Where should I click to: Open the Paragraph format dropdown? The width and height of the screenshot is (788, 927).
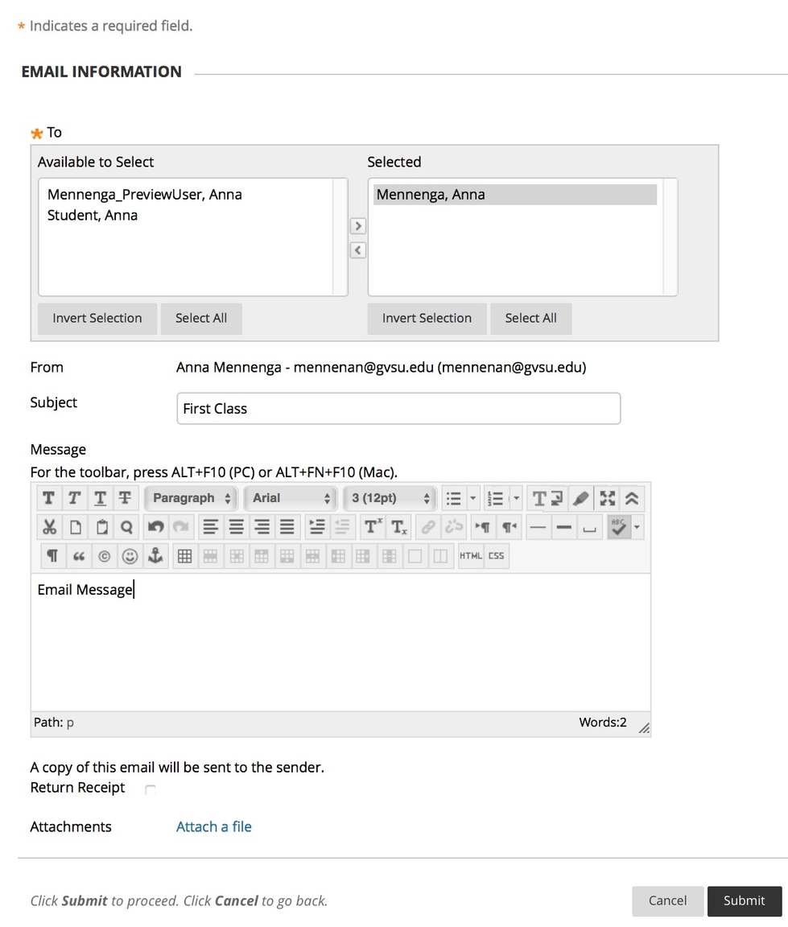click(192, 498)
